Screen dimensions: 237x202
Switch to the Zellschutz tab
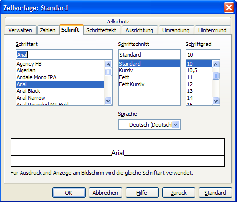coord(118,21)
